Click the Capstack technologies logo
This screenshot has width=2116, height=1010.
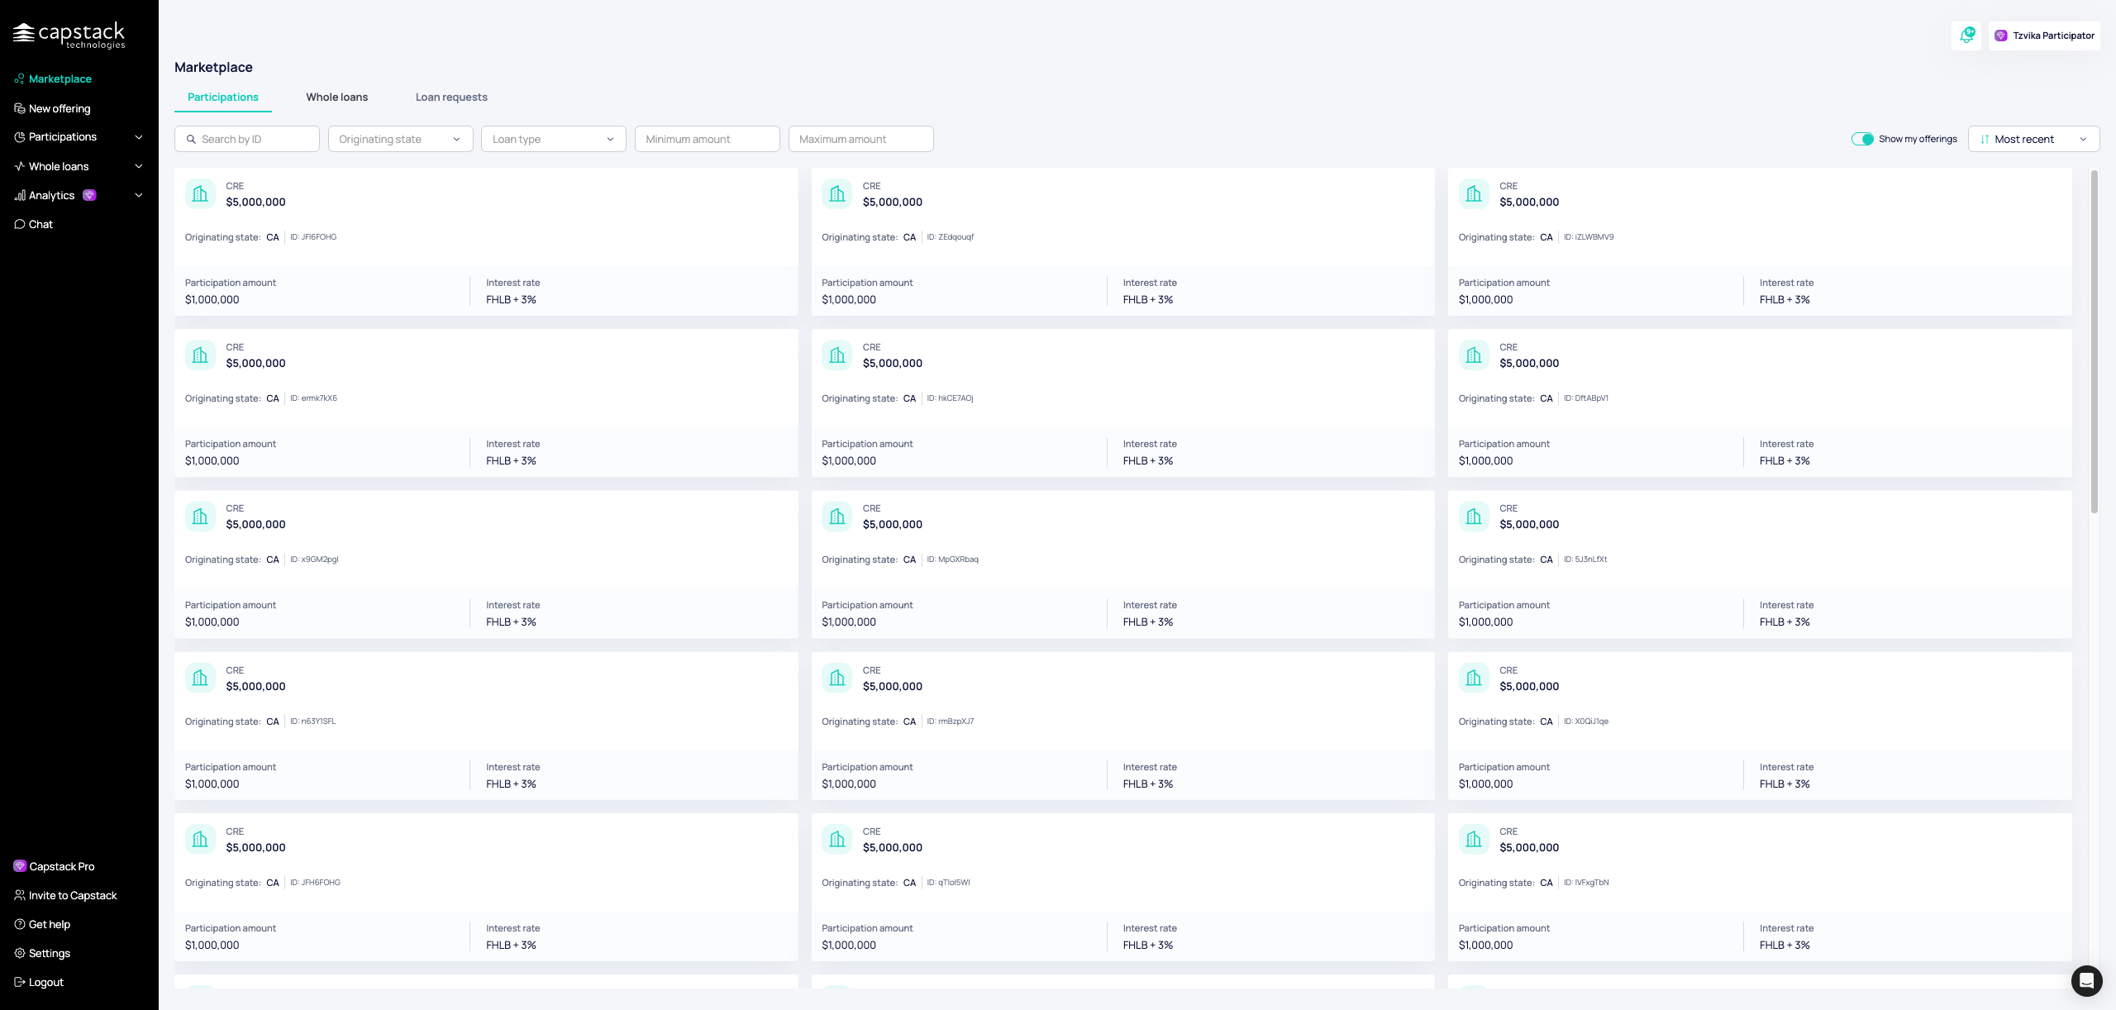[69, 35]
